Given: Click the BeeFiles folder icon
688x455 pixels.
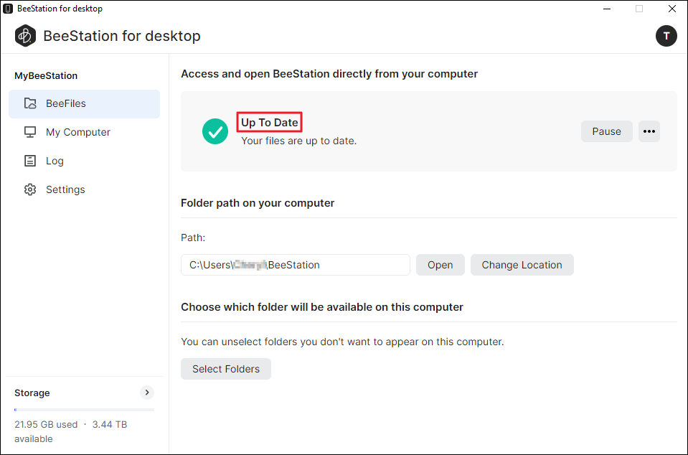Looking at the screenshot, I should click(30, 103).
